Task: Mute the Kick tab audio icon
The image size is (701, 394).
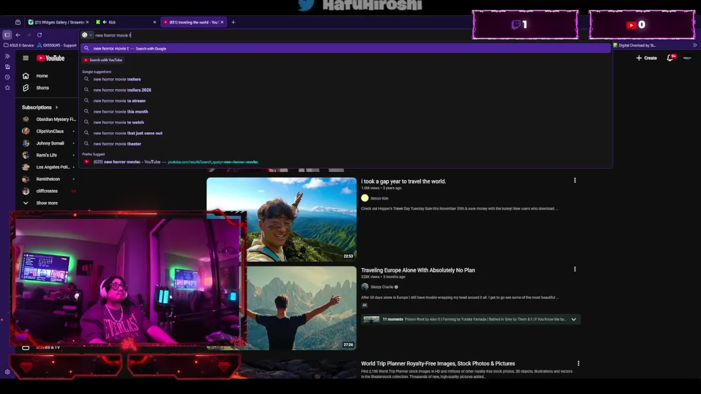Action: click(105, 22)
